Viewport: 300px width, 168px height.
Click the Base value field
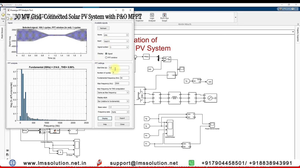pos(119,107)
